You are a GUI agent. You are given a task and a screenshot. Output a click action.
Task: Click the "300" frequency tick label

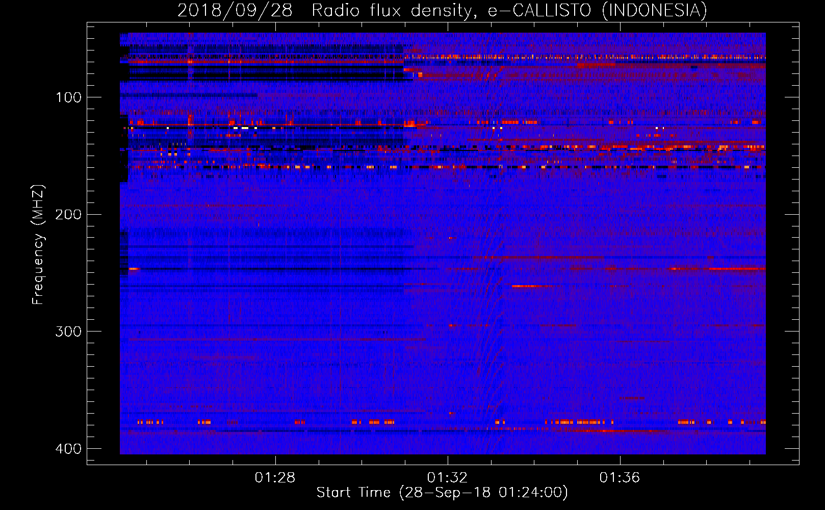coord(68,331)
